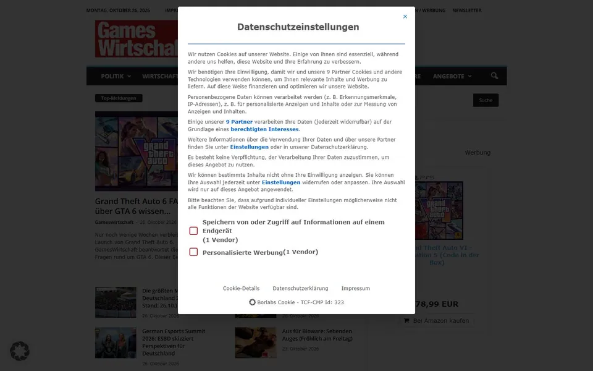This screenshot has width=593, height=371.
Task: Open the German Esports Summit 2026 article
Action: point(174,342)
